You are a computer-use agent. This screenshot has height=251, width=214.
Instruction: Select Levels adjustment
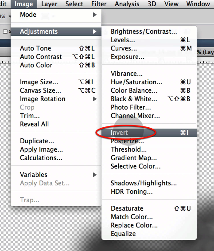click(149, 40)
